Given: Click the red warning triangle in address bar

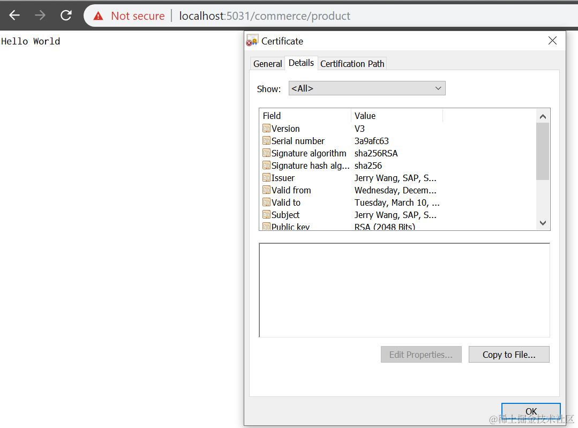Looking at the screenshot, I should (98, 16).
